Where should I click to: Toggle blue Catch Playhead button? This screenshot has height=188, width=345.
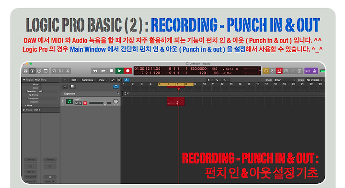126,80
